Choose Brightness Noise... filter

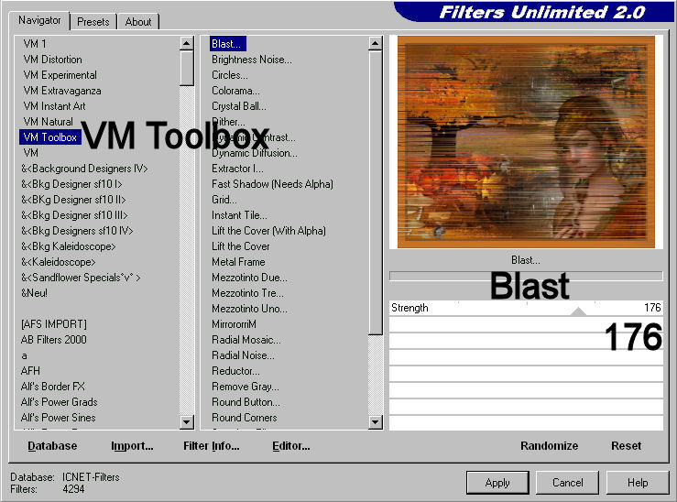coord(252,60)
